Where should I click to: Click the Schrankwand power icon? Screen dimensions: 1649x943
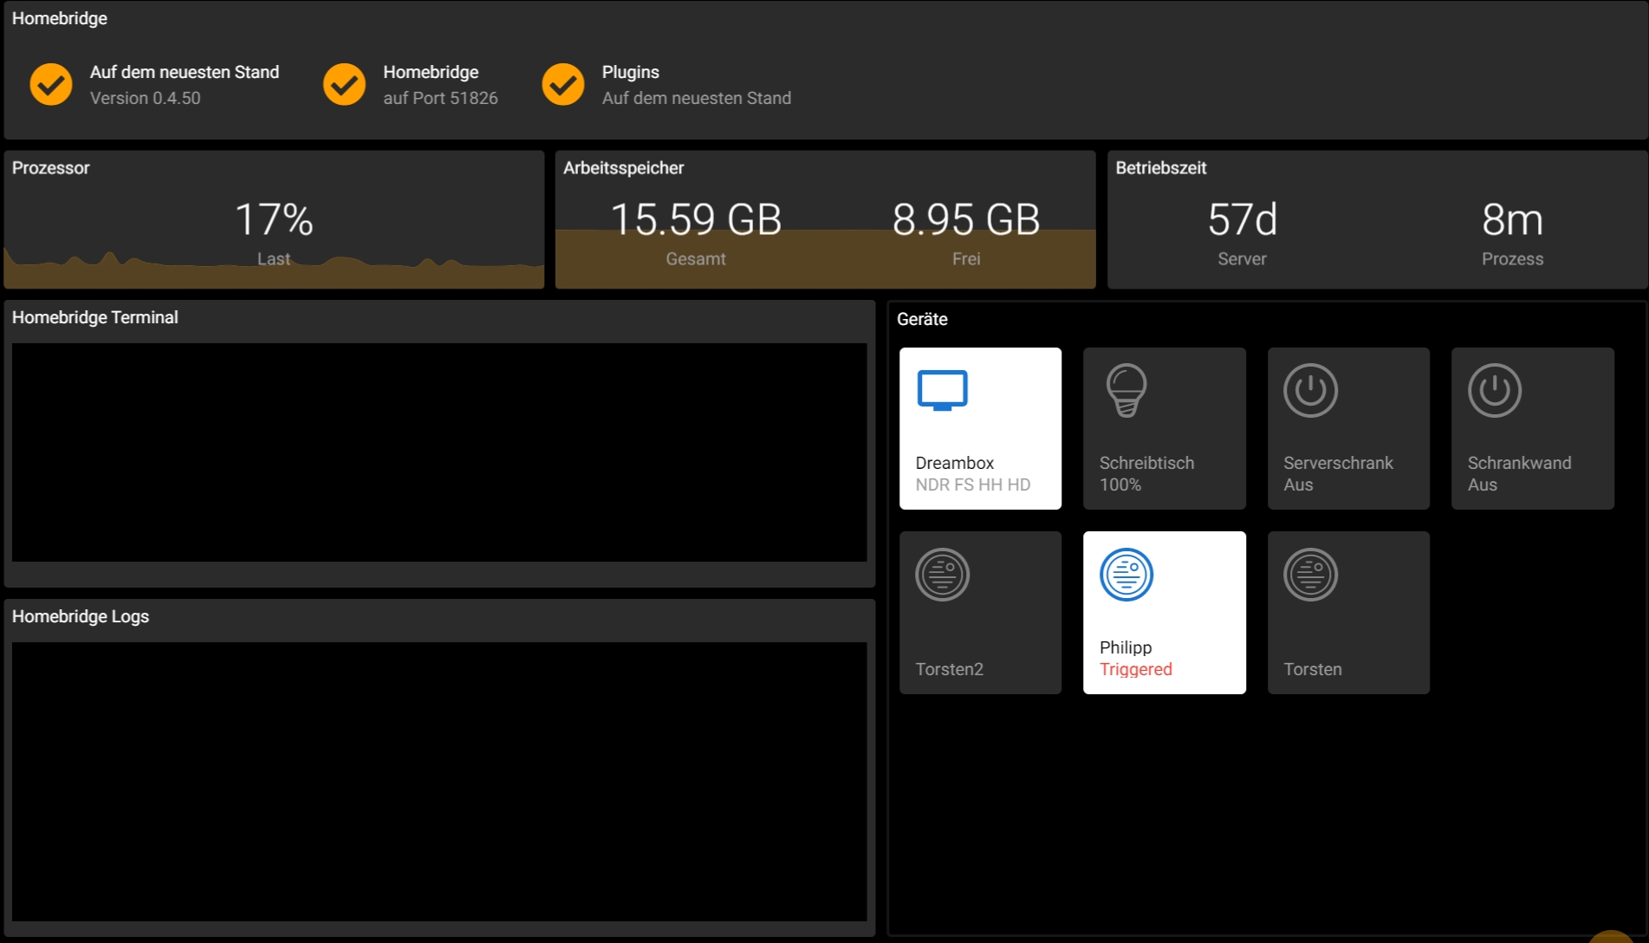(1494, 390)
